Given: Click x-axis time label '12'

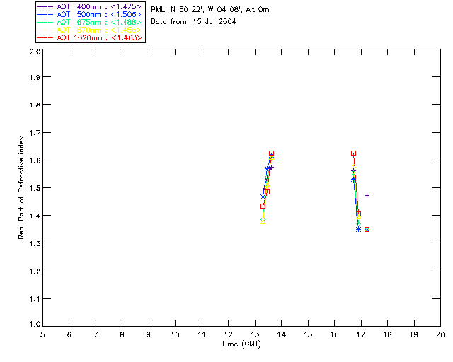Looking at the screenshot, I should [228, 334].
